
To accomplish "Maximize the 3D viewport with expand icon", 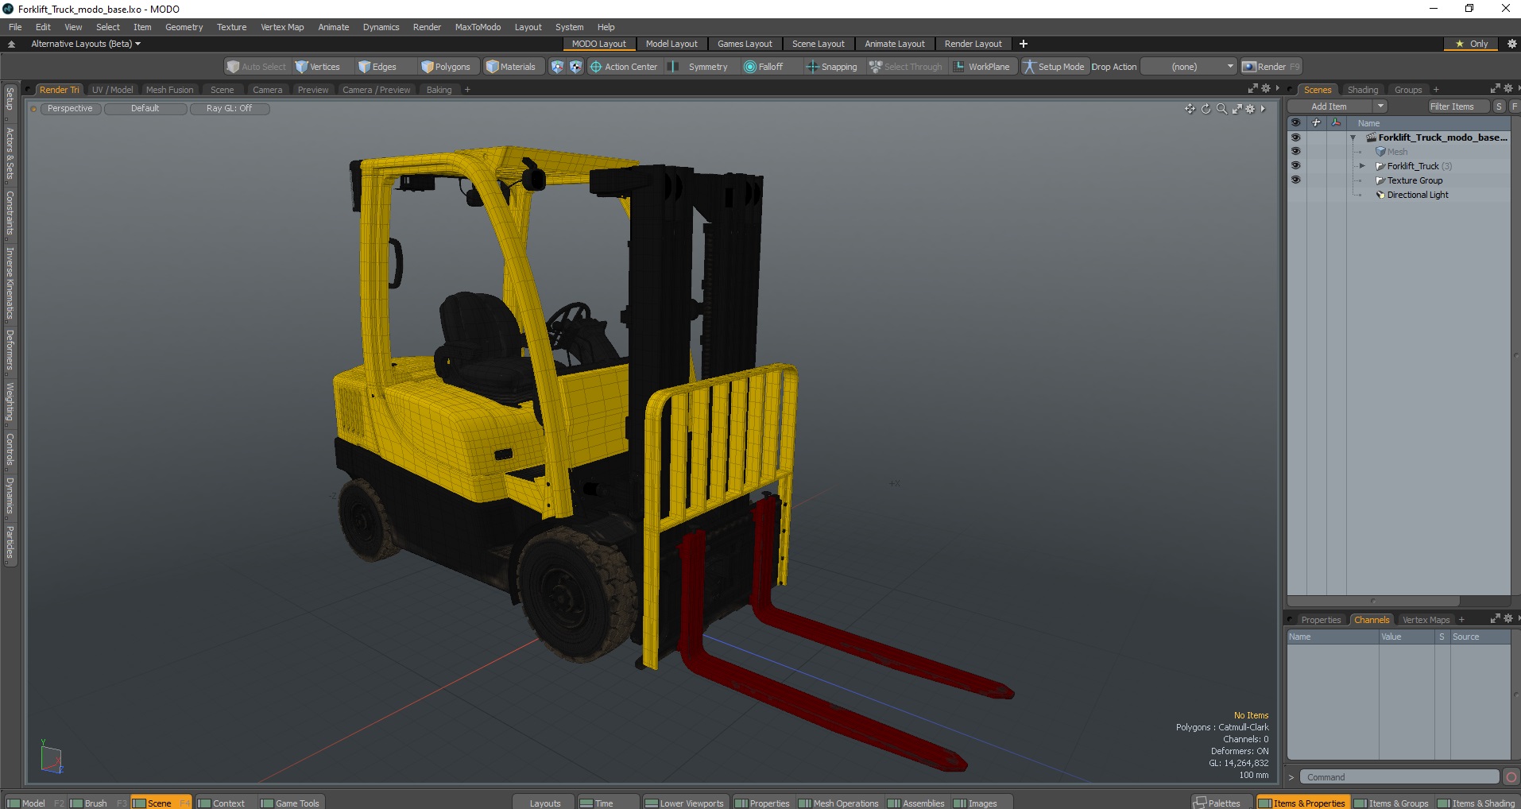I will point(1237,109).
